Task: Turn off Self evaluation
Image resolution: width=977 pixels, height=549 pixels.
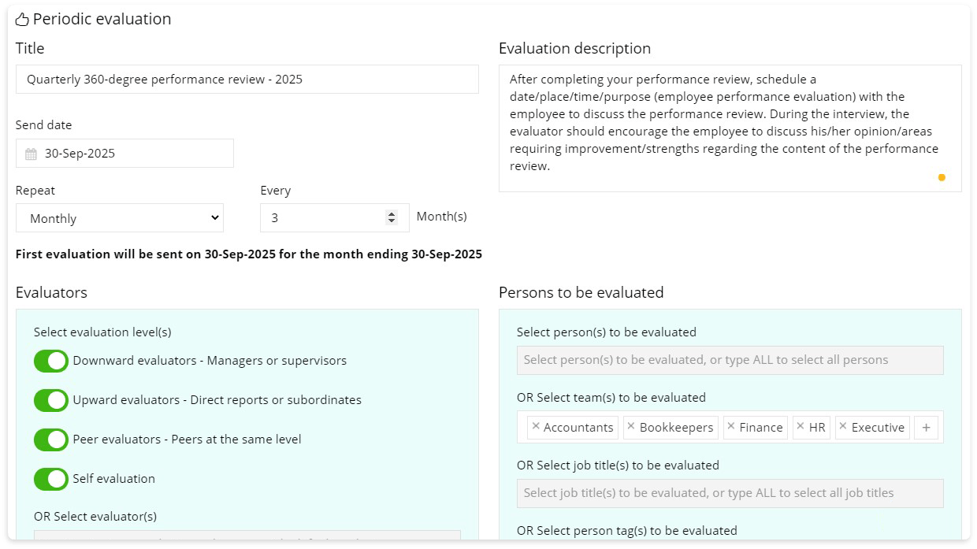Action: coord(51,479)
